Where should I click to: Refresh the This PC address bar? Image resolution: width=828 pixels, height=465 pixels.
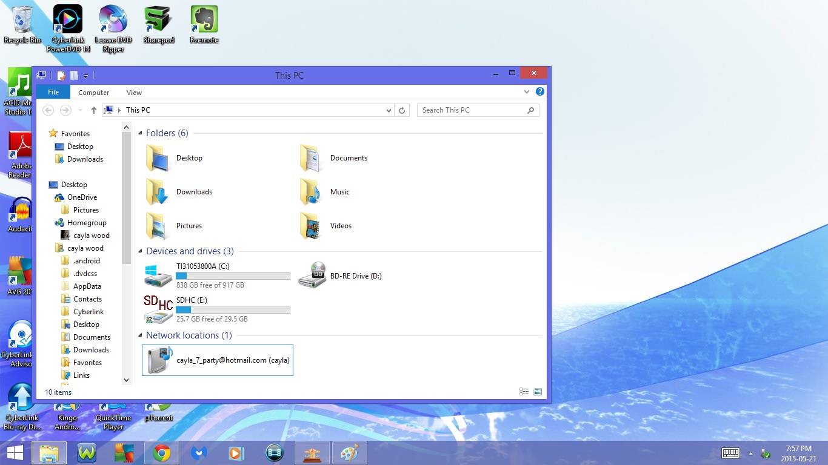coord(402,110)
